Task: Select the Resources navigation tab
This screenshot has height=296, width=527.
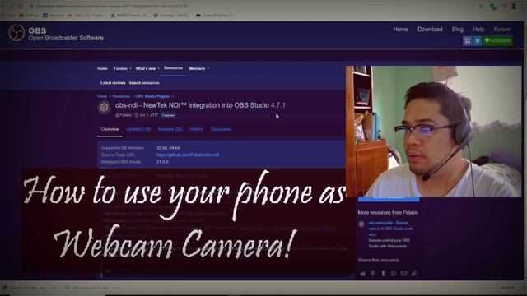Action: pos(173,68)
